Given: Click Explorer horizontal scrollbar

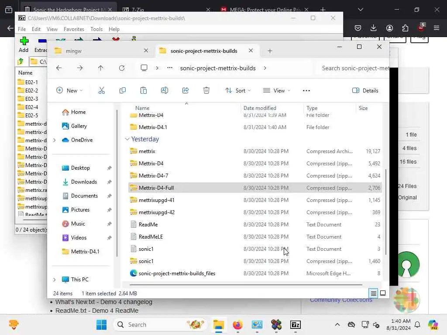Looking at the screenshot, I should point(246,284).
